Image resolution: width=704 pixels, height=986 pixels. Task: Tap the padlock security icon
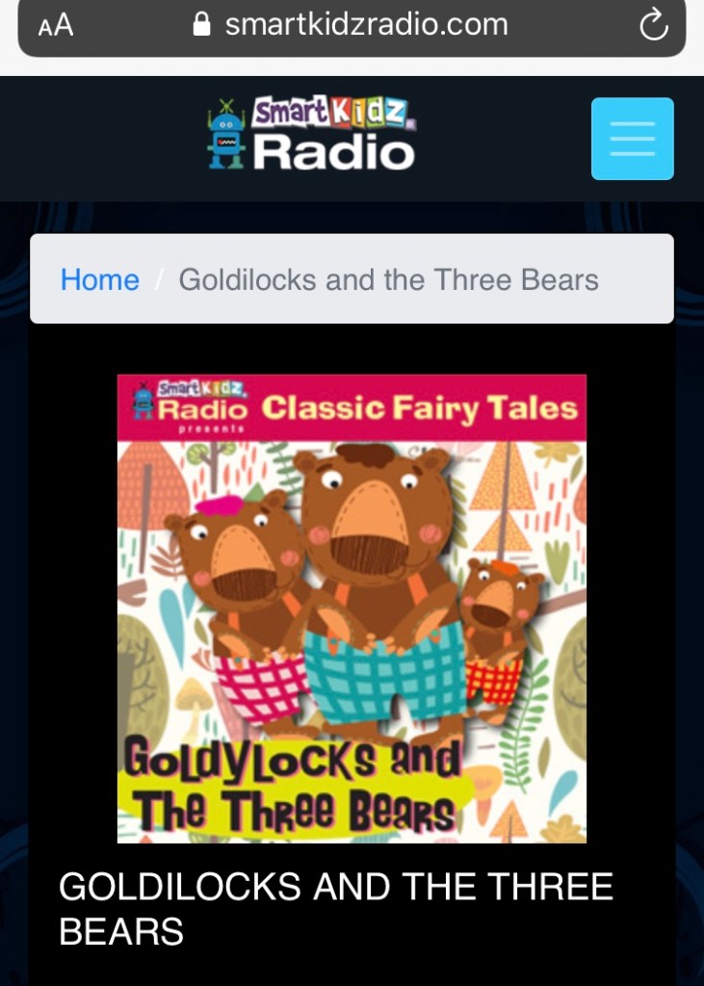201,25
